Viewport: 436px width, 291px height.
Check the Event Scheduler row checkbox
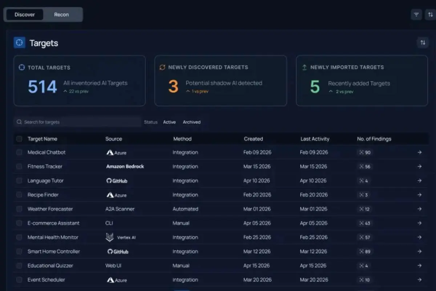pyautogui.click(x=19, y=280)
